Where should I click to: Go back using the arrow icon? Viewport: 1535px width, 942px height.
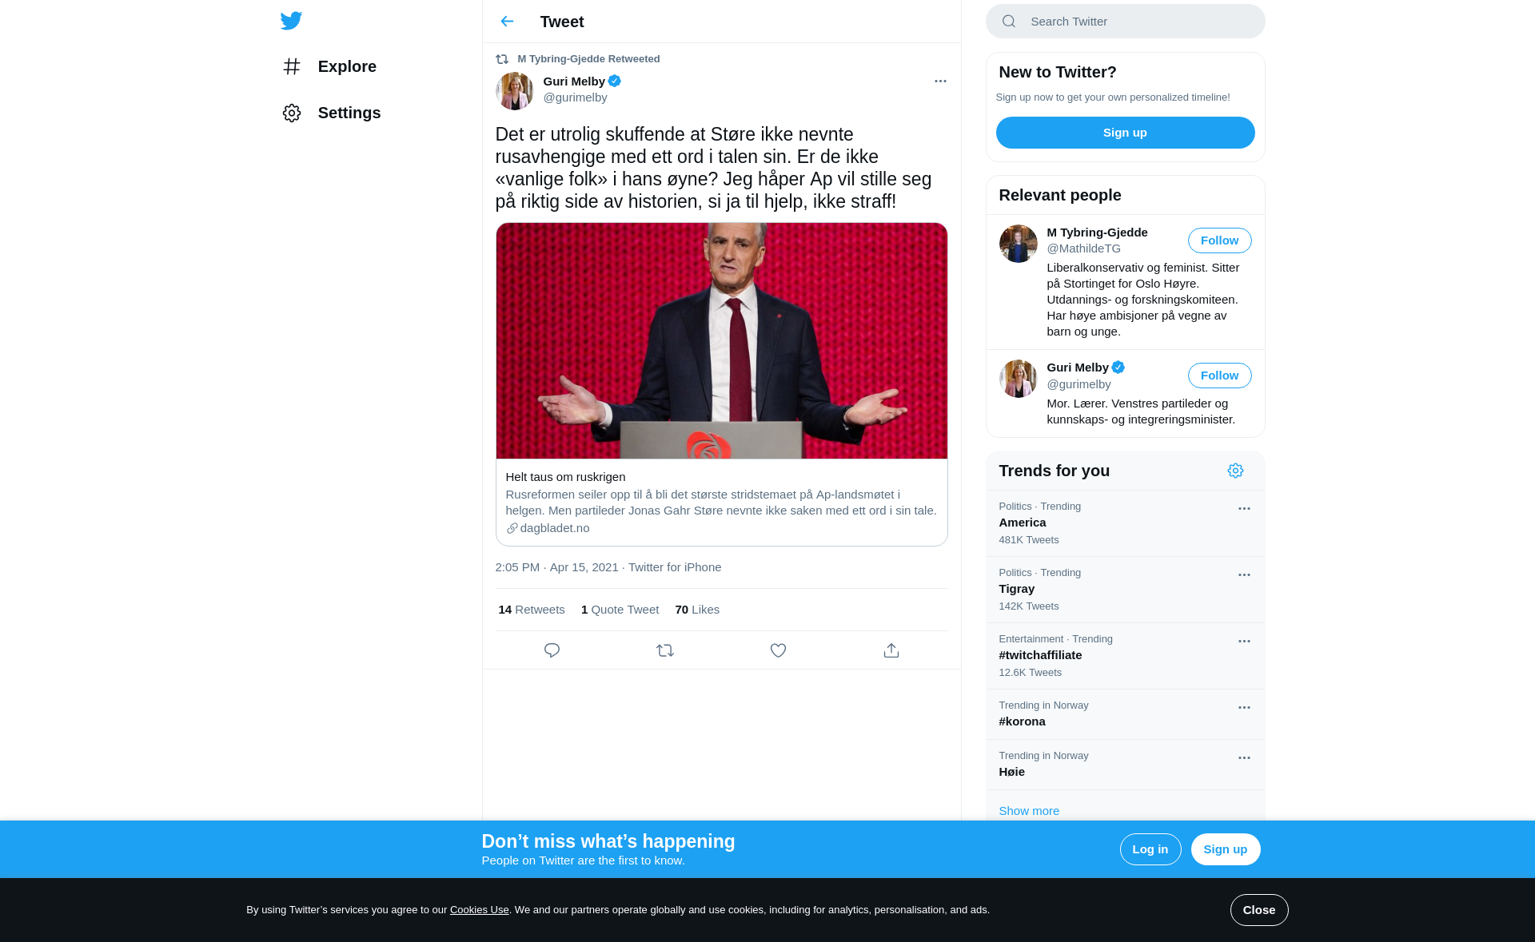[507, 22]
